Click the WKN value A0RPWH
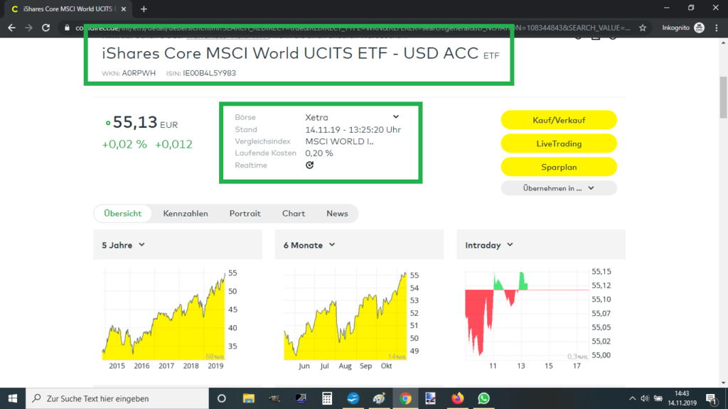This screenshot has height=409, width=728. point(139,73)
